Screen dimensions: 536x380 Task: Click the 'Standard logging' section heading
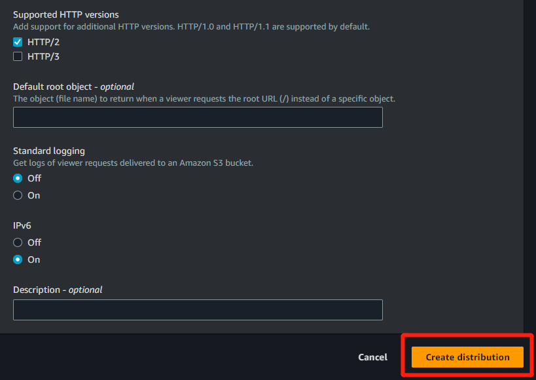click(49, 151)
